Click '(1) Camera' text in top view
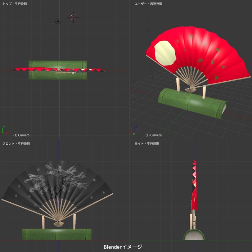 pos(21,135)
